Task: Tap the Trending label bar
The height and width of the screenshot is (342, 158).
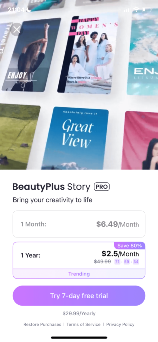Action: (79, 274)
